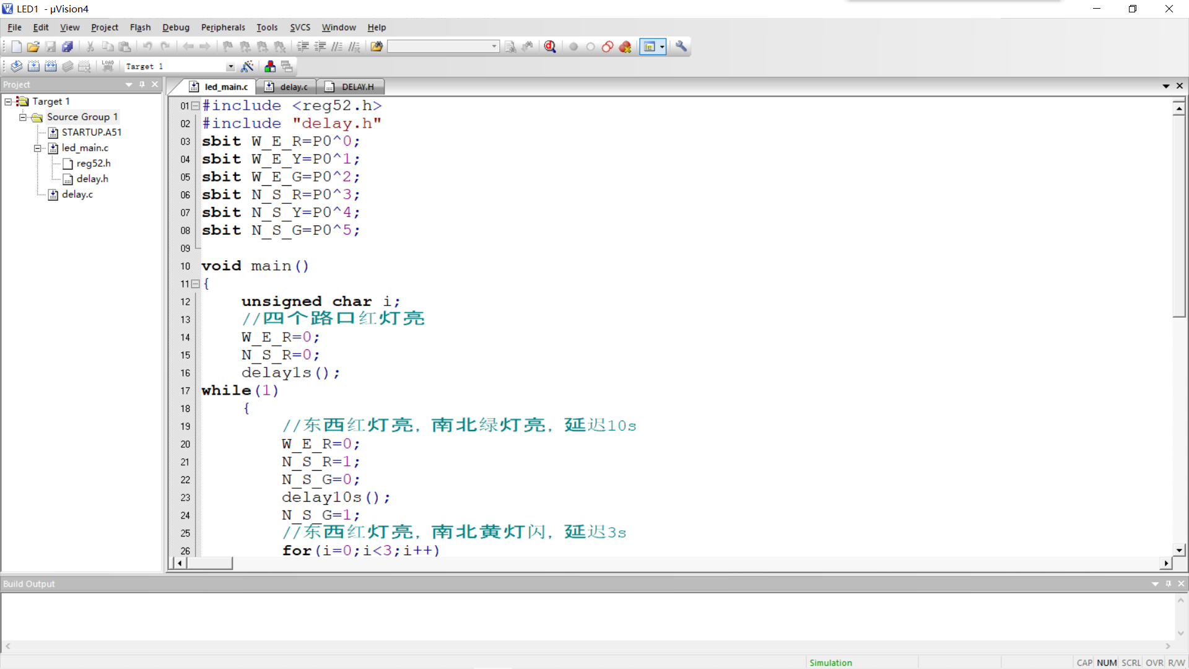The width and height of the screenshot is (1189, 669).
Task: Click the Open file folder icon
Action: click(x=33, y=46)
